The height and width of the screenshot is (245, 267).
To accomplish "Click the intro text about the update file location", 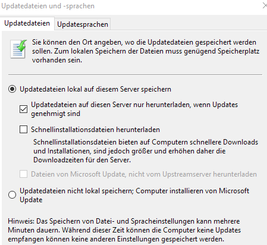I will pyautogui.click(x=146, y=51).
